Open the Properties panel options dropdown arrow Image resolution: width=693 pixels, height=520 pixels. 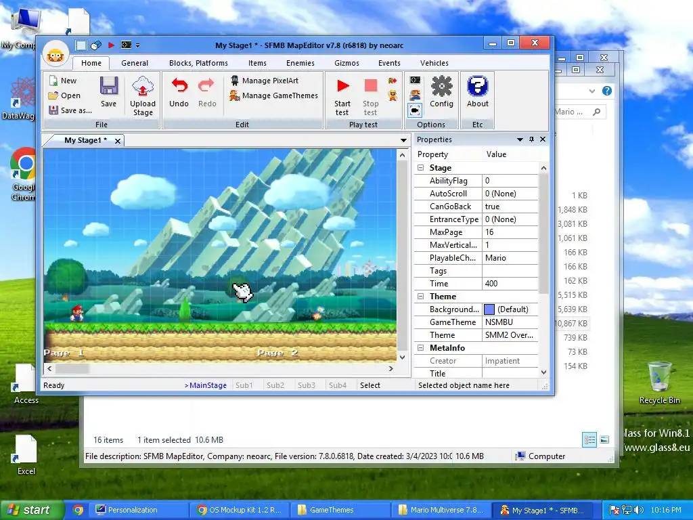pyautogui.click(x=520, y=139)
